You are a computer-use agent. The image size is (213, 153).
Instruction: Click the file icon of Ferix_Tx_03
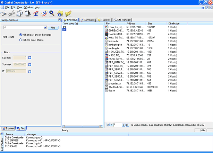[106, 27]
